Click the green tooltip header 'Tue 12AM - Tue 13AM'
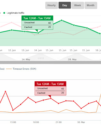This screenshot has height=126, width=101. [x=37, y=18]
